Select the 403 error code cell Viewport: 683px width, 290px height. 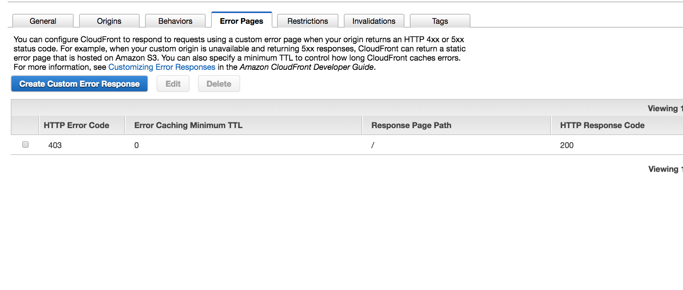[55, 145]
